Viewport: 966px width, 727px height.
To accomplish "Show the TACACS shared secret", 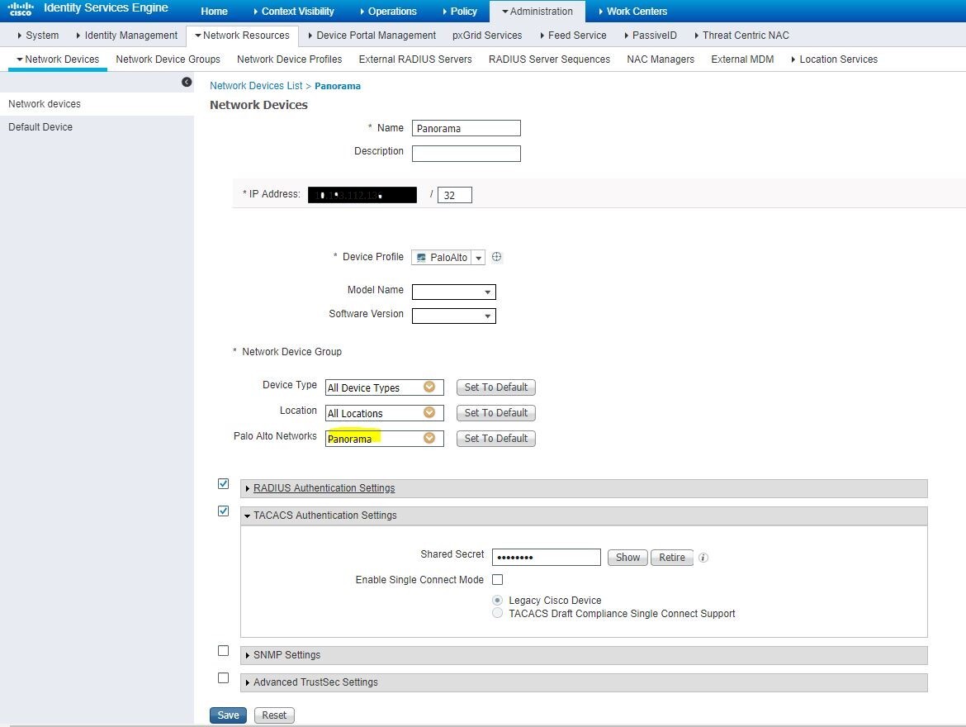I will point(627,558).
